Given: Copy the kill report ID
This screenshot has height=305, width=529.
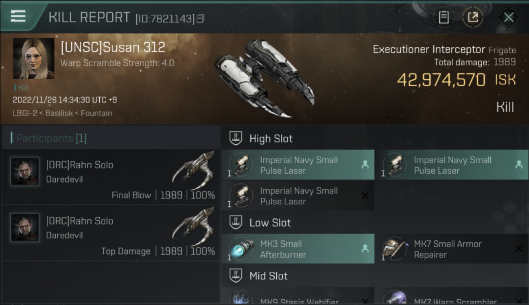Looking at the screenshot, I should [x=200, y=19].
